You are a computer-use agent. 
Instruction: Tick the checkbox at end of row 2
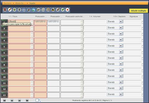142,28
